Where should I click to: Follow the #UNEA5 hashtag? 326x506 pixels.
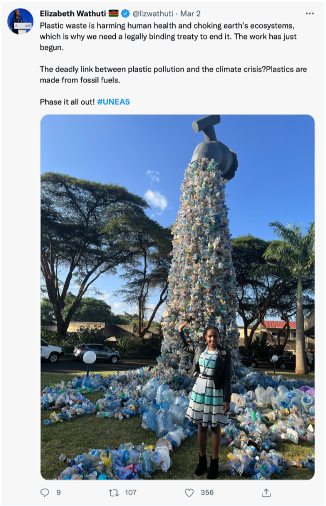click(114, 102)
